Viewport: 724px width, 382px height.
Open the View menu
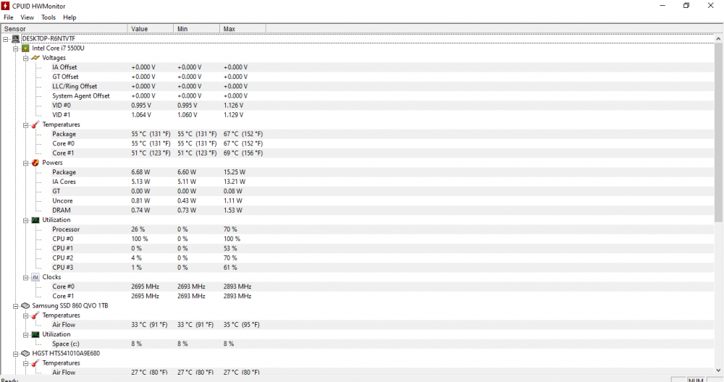(27, 17)
